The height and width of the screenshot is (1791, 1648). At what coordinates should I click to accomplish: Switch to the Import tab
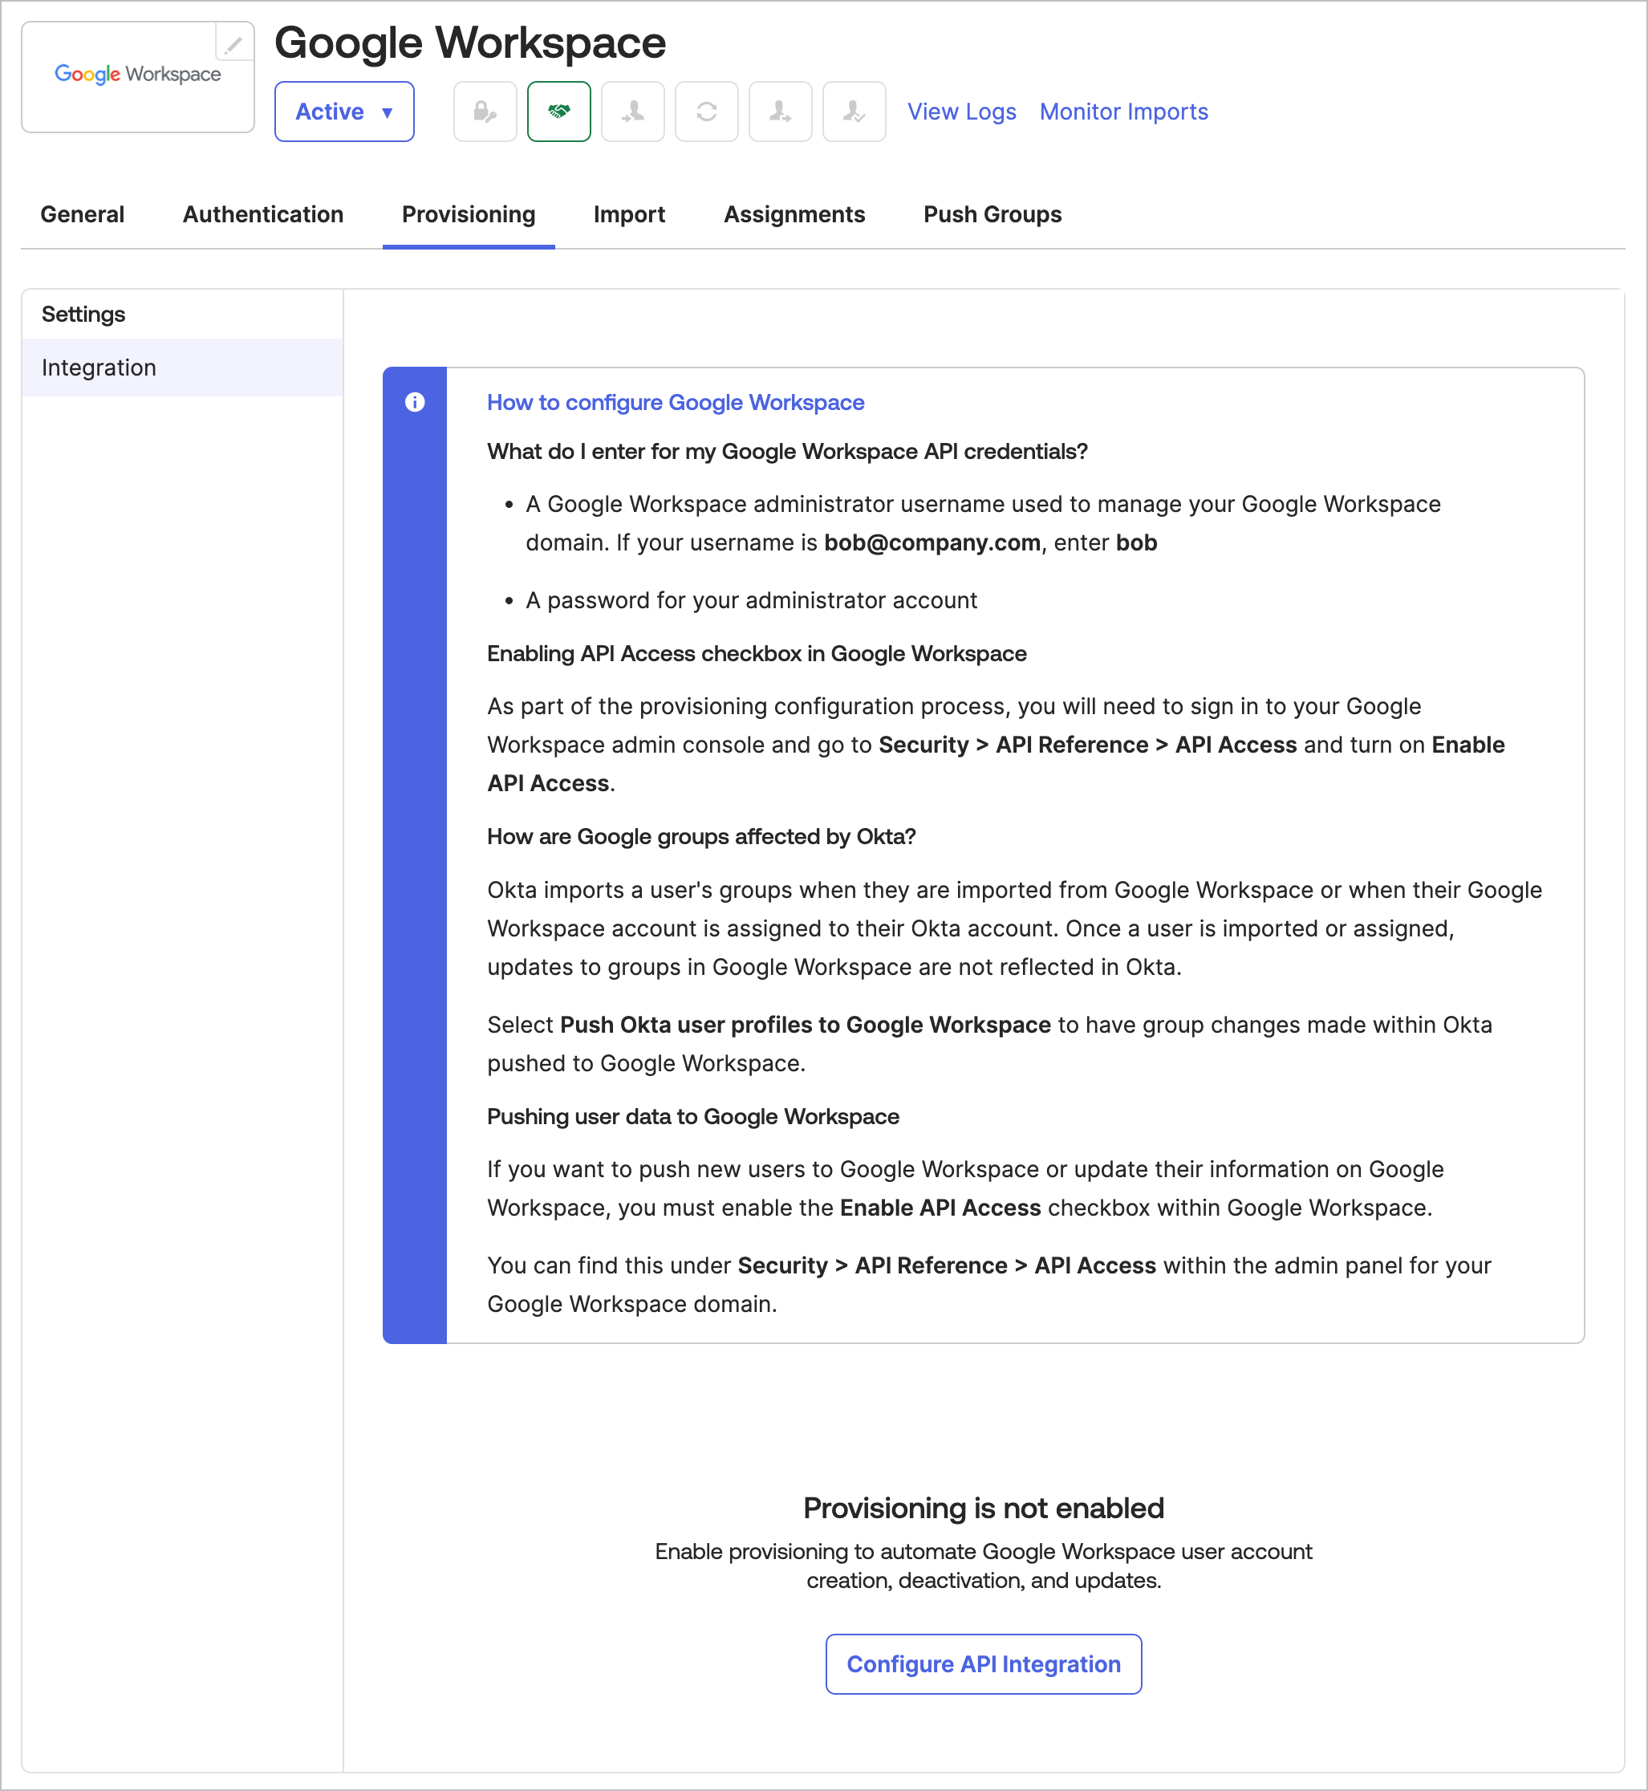[629, 214]
